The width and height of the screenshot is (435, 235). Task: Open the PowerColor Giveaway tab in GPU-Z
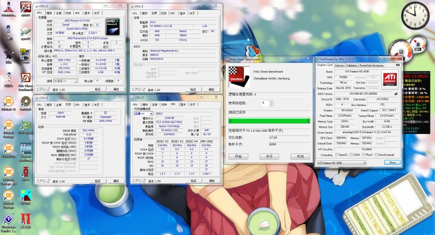point(371,65)
